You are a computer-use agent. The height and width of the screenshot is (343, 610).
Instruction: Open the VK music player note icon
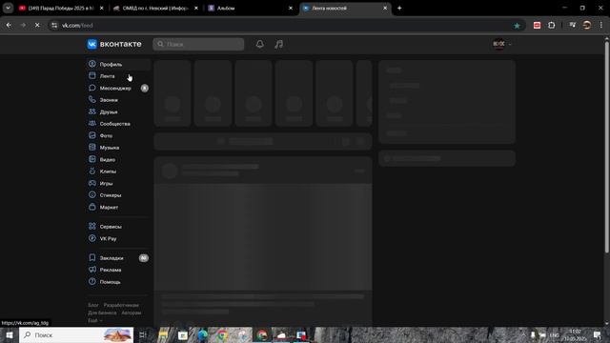[278, 44]
